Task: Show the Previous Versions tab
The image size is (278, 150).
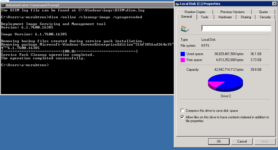Action: pos(232,12)
